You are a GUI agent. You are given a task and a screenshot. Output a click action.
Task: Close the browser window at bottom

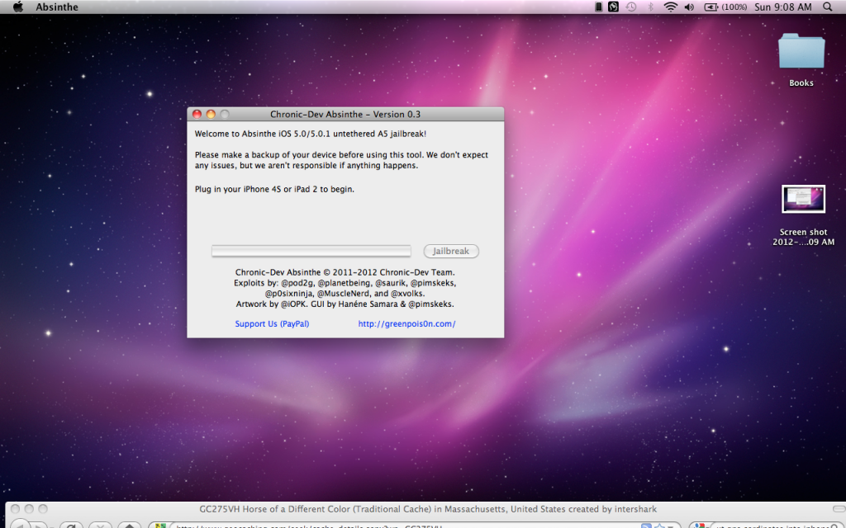15,508
